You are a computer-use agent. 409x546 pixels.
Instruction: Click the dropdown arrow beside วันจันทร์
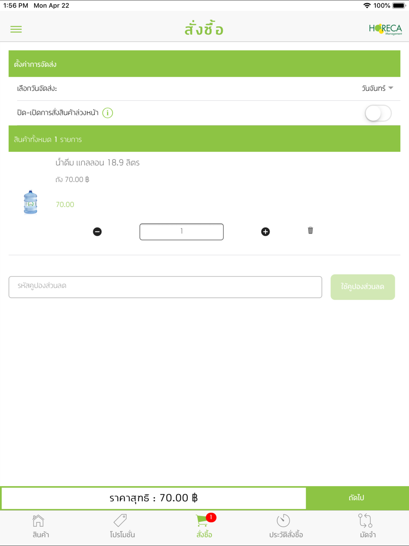coord(391,88)
